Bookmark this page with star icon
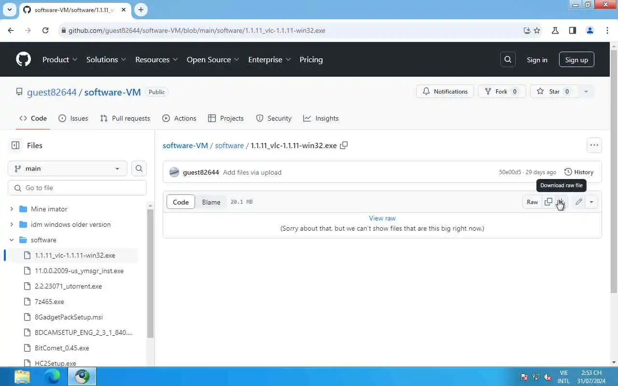 537,30
